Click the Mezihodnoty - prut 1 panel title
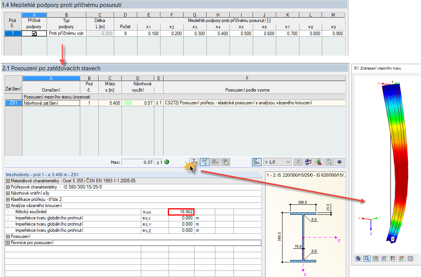421x277 pixels. click(x=42, y=175)
